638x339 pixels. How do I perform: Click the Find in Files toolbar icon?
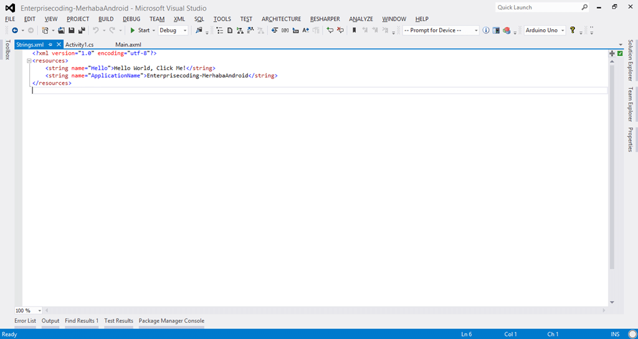(x=199, y=30)
